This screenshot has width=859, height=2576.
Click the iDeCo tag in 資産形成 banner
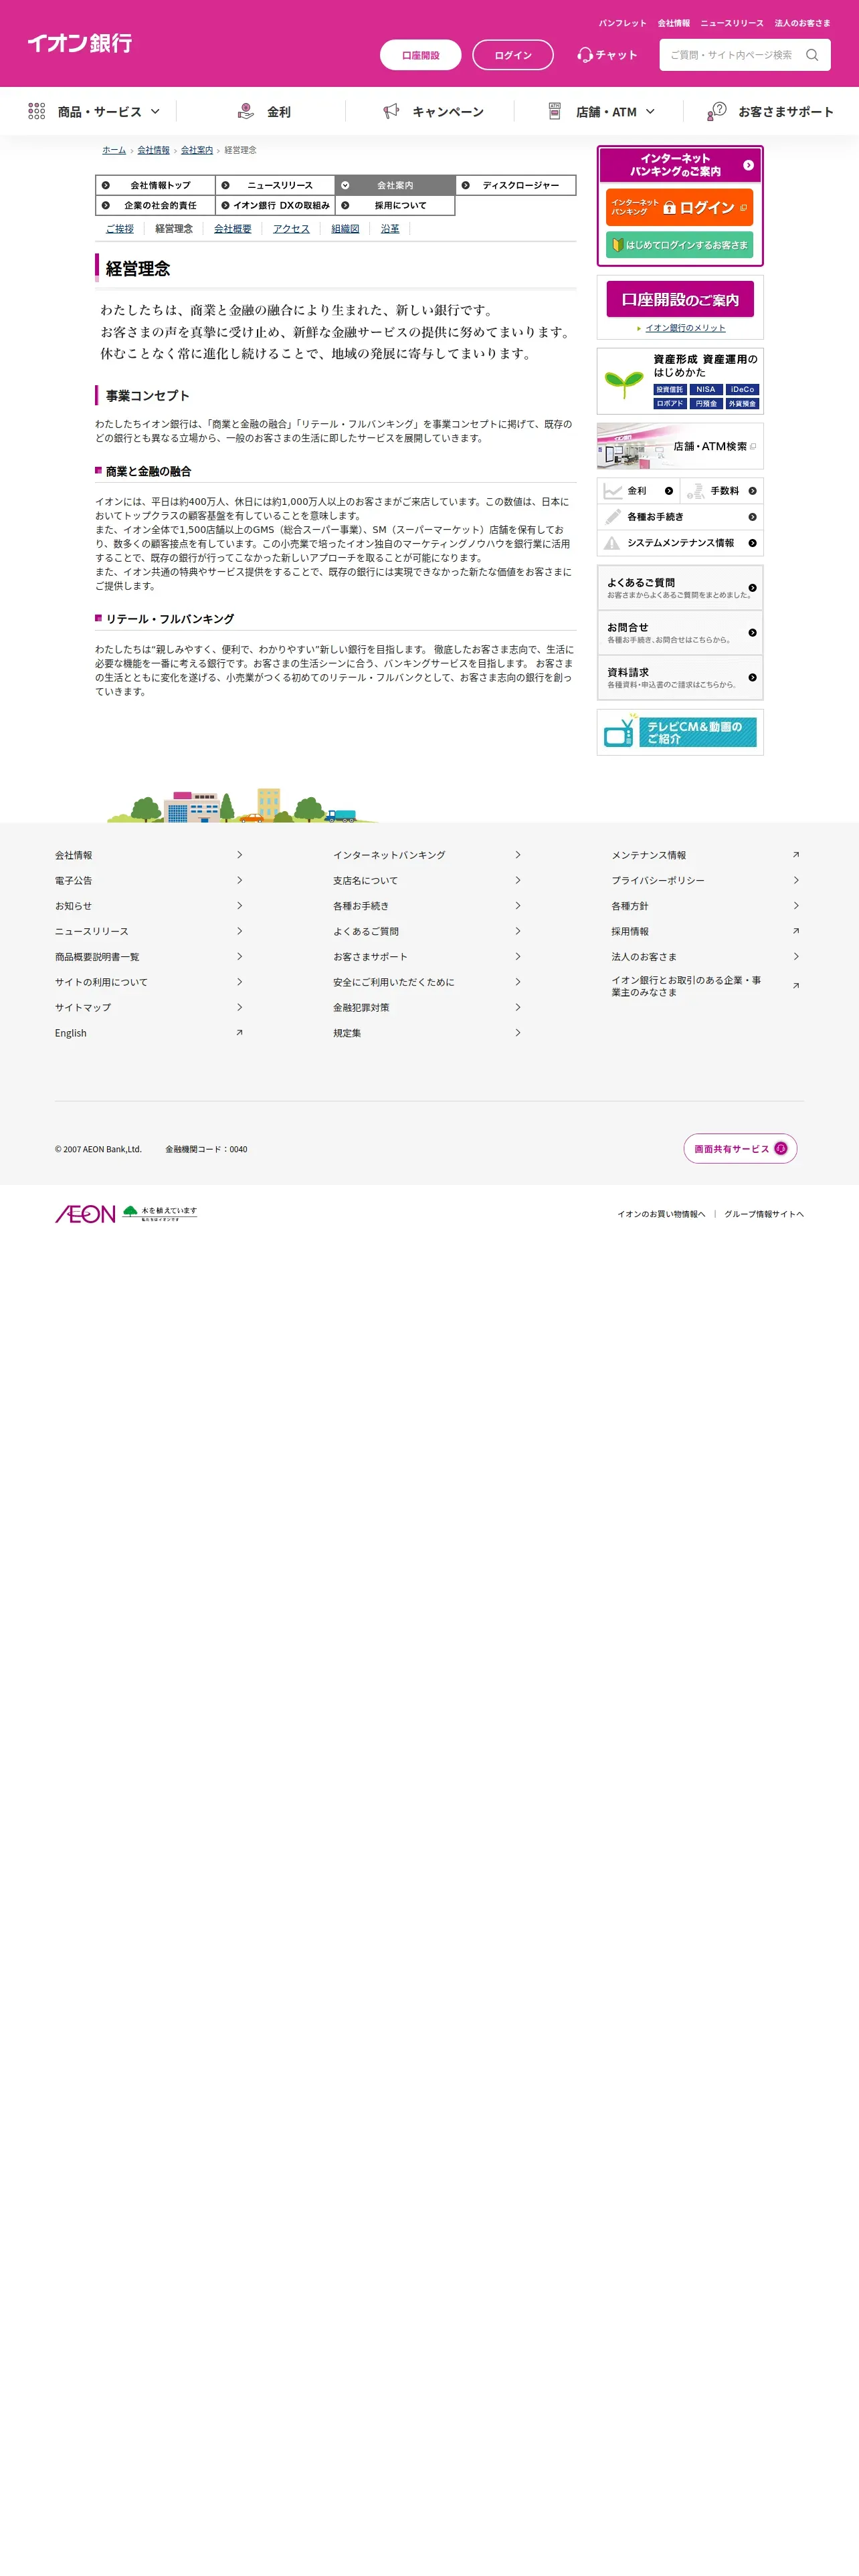pos(742,389)
